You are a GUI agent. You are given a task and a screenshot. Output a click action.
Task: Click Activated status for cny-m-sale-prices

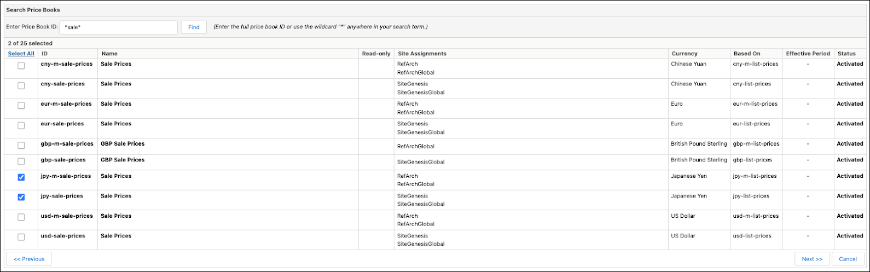850,64
